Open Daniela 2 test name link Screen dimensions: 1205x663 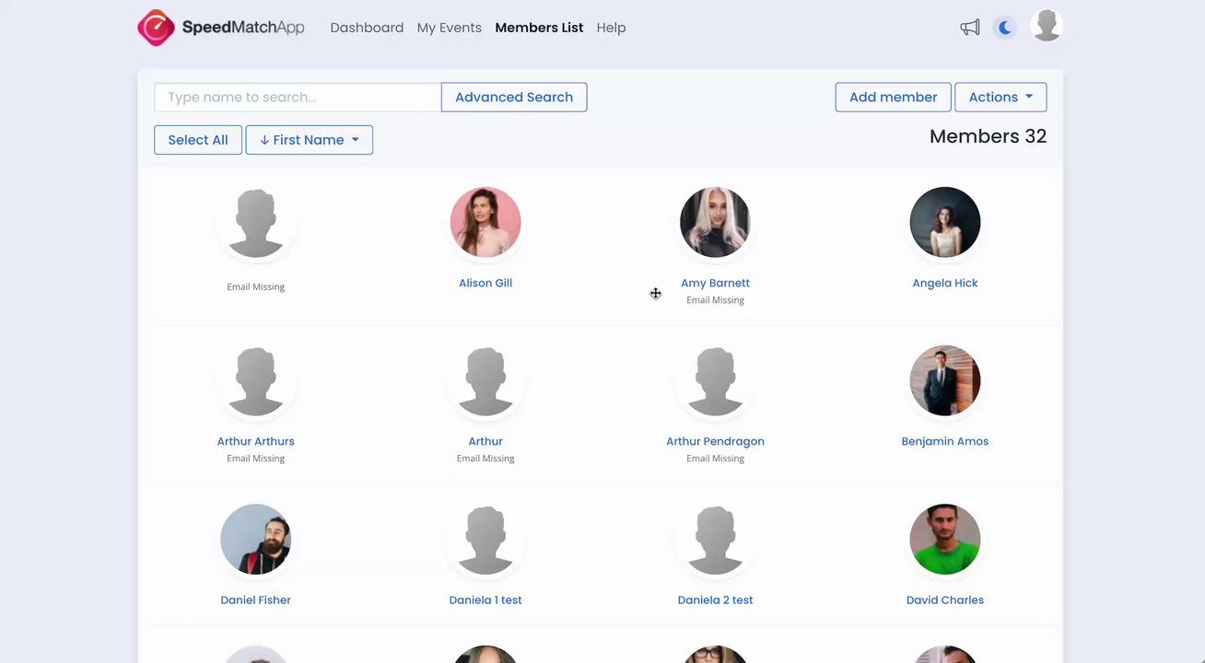(x=715, y=599)
